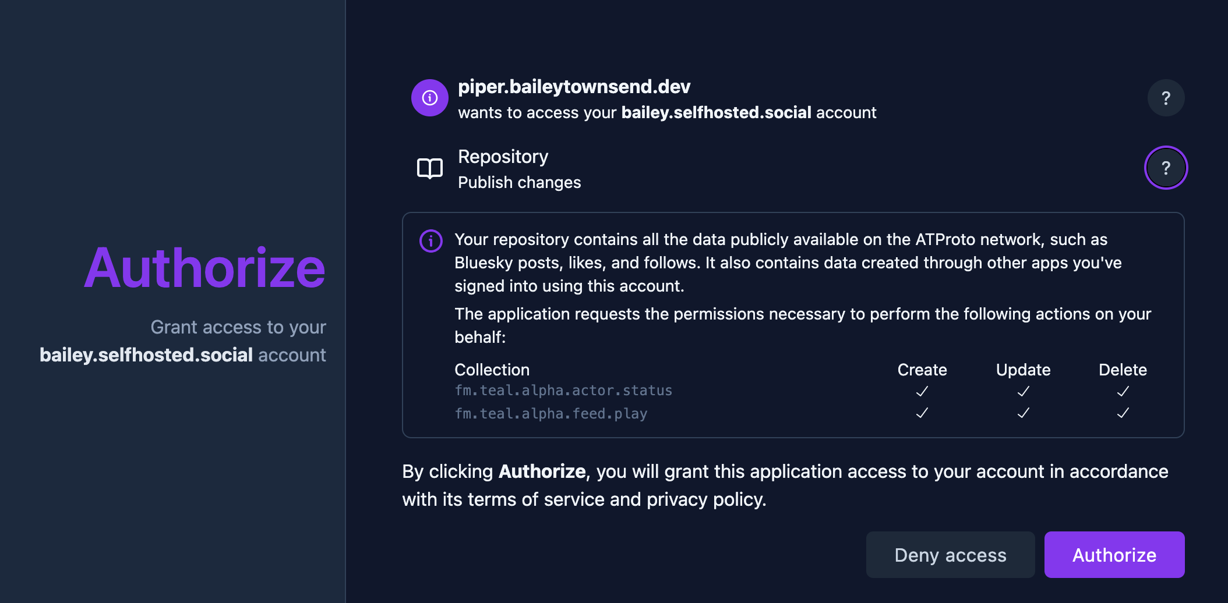Select the fm.teal.alpha.actor.status collection name
Image resolution: width=1228 pixels, height=603 pixels.
(x=563, y=391)
